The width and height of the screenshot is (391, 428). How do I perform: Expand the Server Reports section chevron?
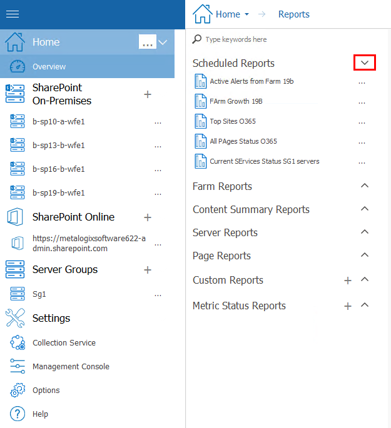(x=365, y=232)
